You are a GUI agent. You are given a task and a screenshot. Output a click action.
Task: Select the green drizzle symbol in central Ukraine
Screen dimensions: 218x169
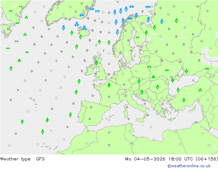[x=167, y=70]
